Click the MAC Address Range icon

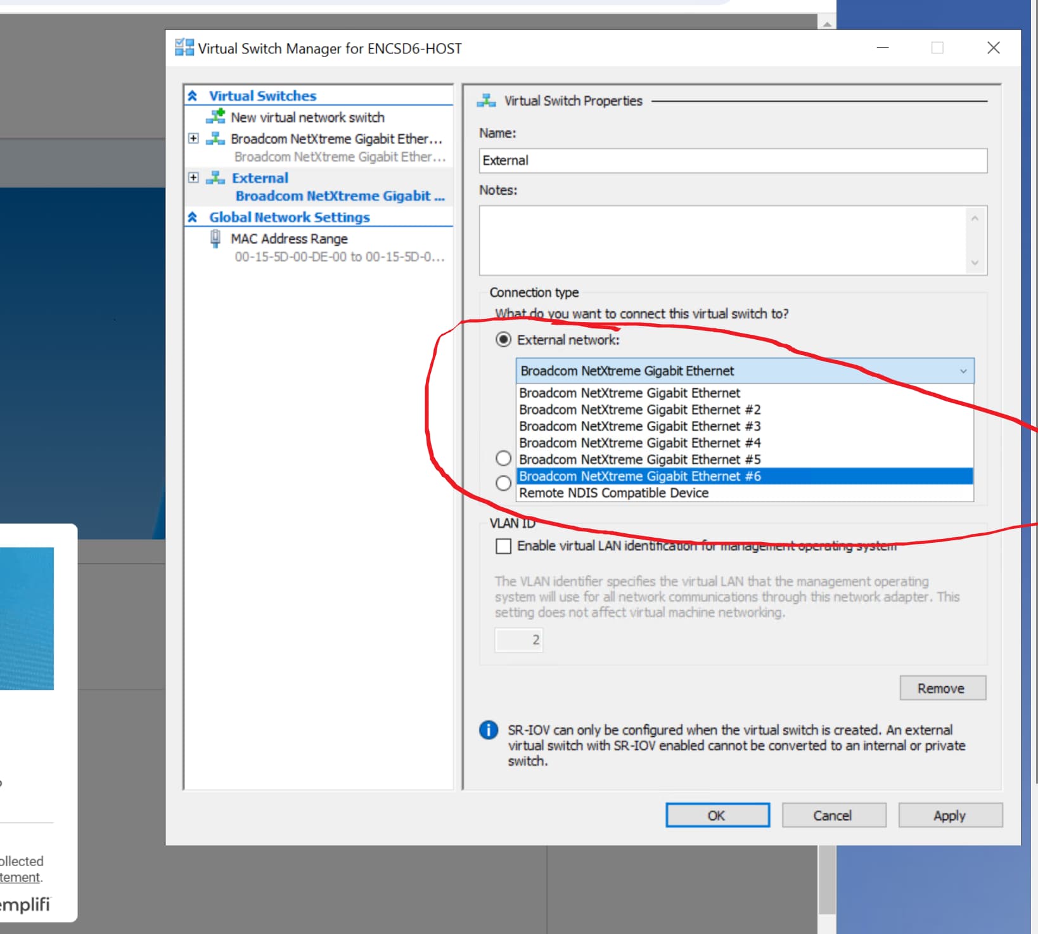point(215,238)
